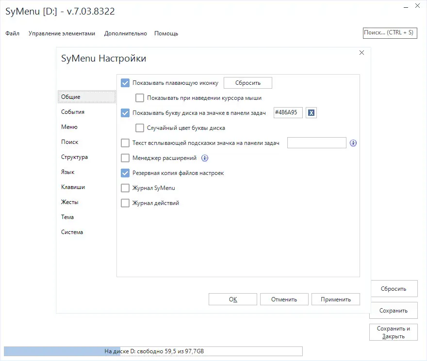Switch to Тема settings tab
427x361 pixels.
(67, 217)
